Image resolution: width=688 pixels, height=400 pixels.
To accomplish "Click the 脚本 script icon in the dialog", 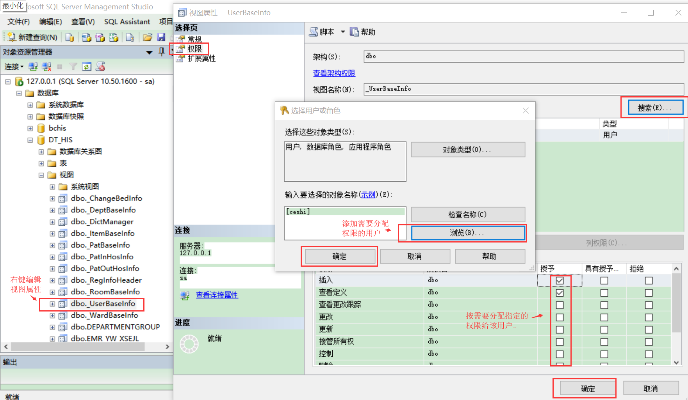I will point(314,32).
